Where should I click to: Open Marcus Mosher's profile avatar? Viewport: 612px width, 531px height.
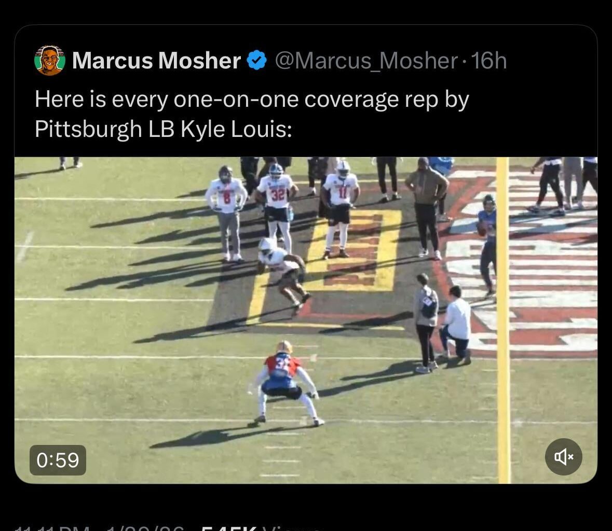(50, 61)
